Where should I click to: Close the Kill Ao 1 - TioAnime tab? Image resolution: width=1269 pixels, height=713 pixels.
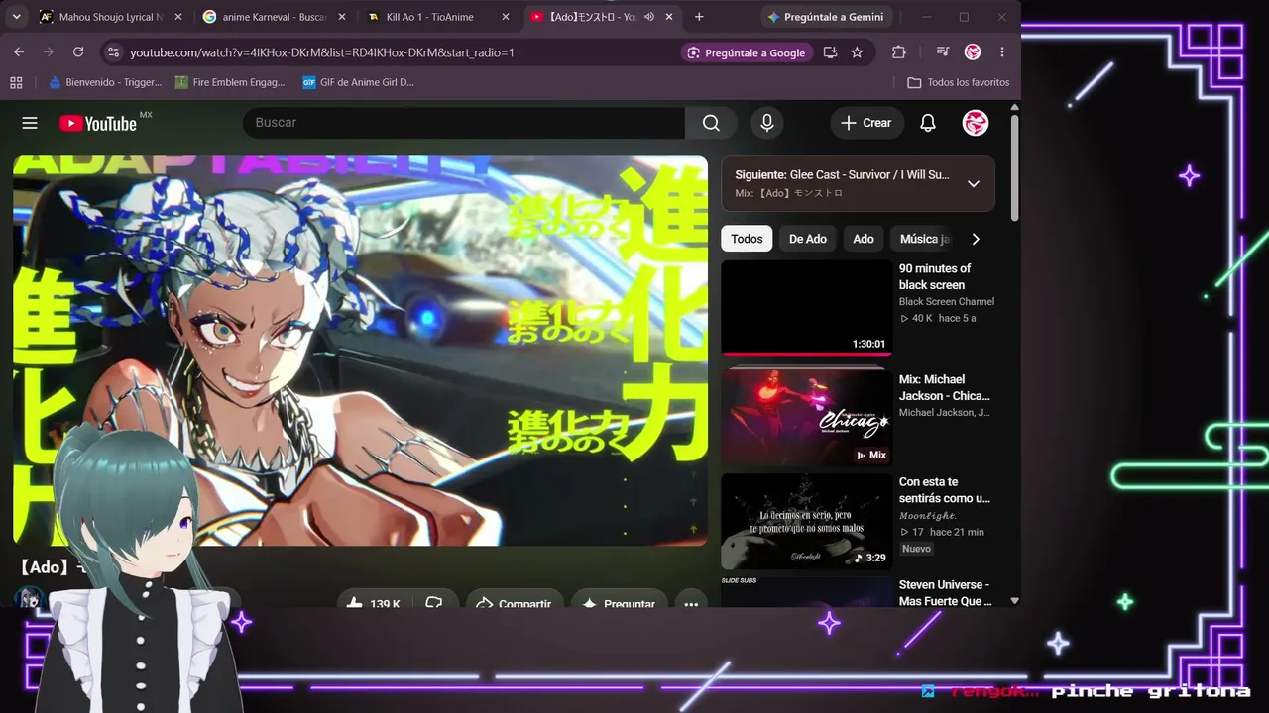click(505, 17)
